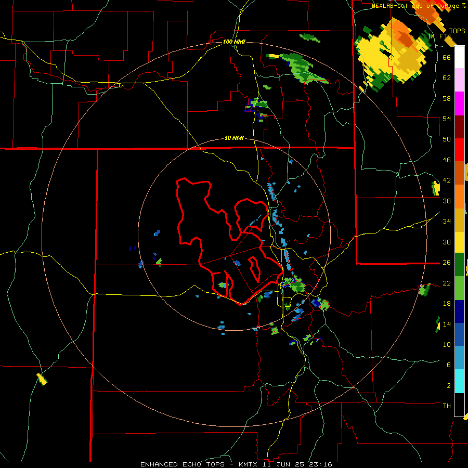Click the '58' legend scale number
Image resolution: width=468 pixels, height=468 pixels.
pos(447,98)
